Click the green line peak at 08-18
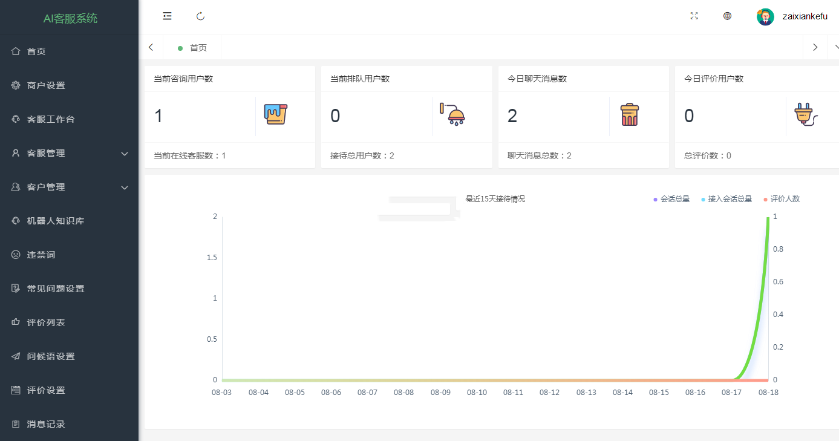The image size is (839, 441). tap(768, 218)
